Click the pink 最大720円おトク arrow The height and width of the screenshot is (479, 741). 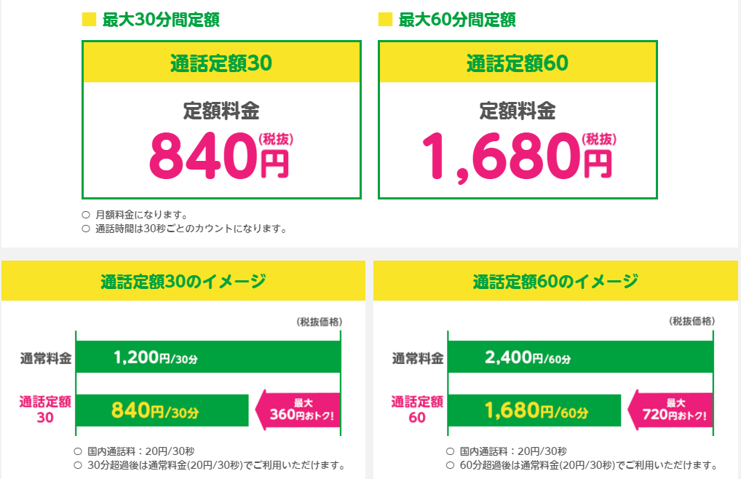click(670, 410)
